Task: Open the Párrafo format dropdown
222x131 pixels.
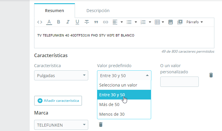Action: pos(195,22)
